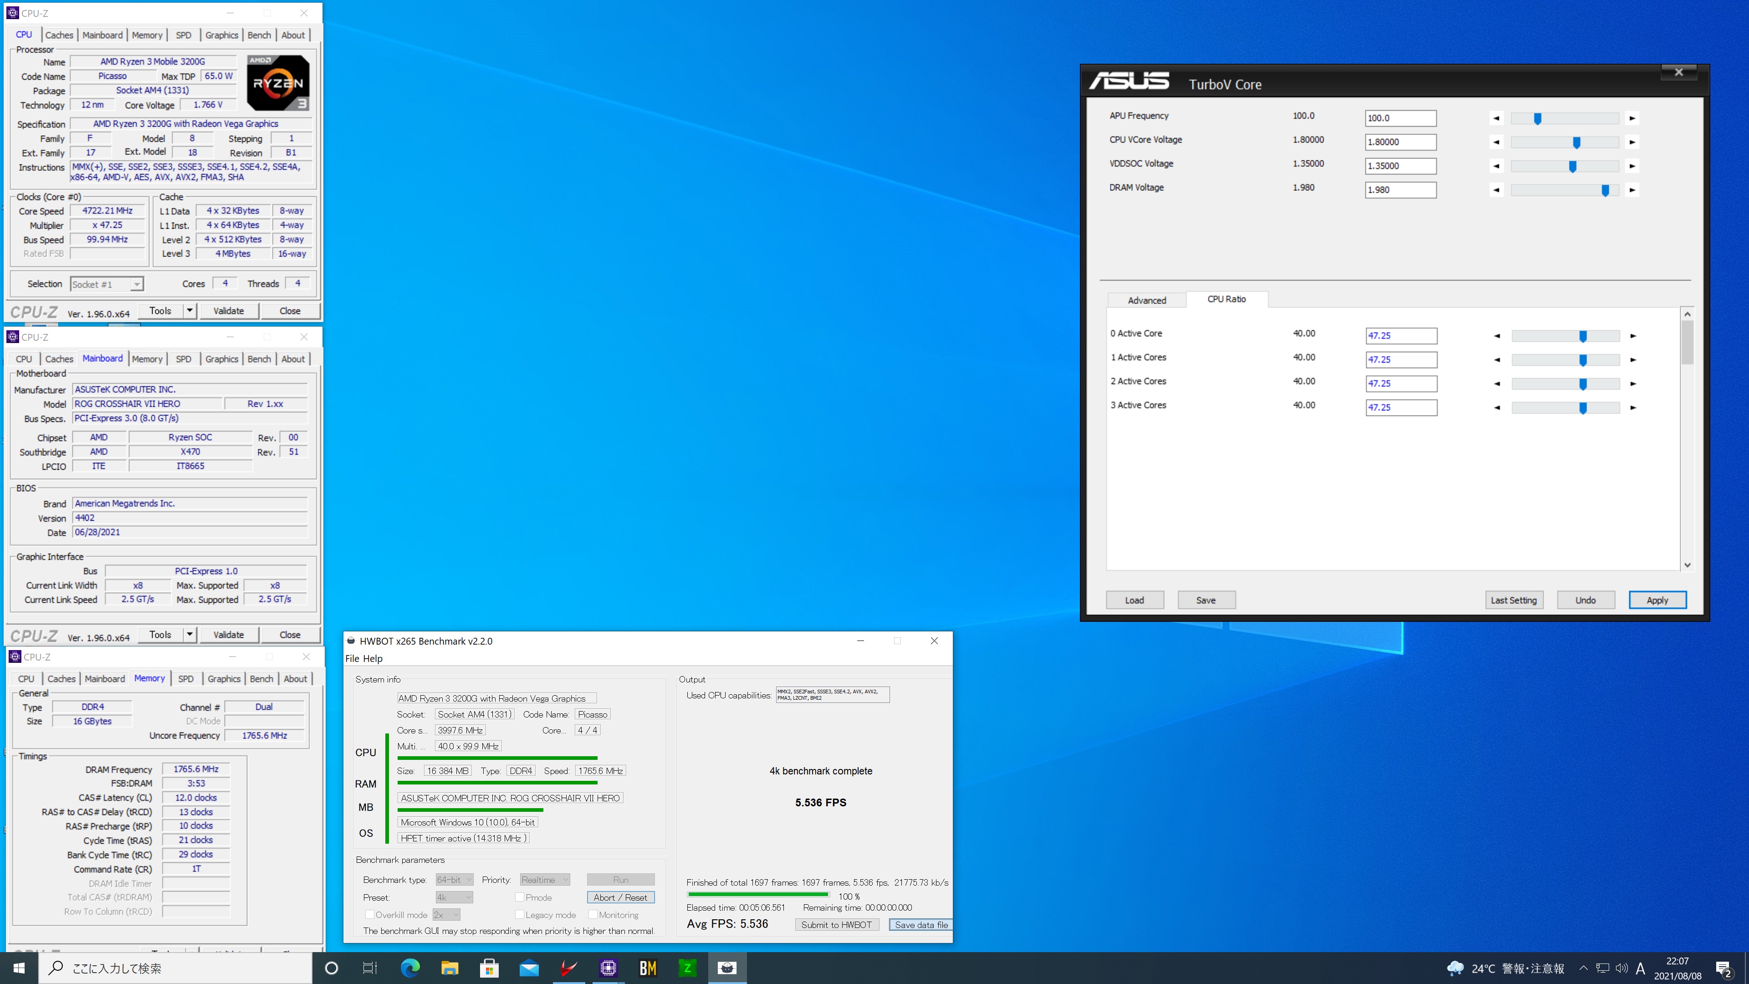Show hidden system tray icons
This screenshot has height=984, width=1749.
point(1583,969)
